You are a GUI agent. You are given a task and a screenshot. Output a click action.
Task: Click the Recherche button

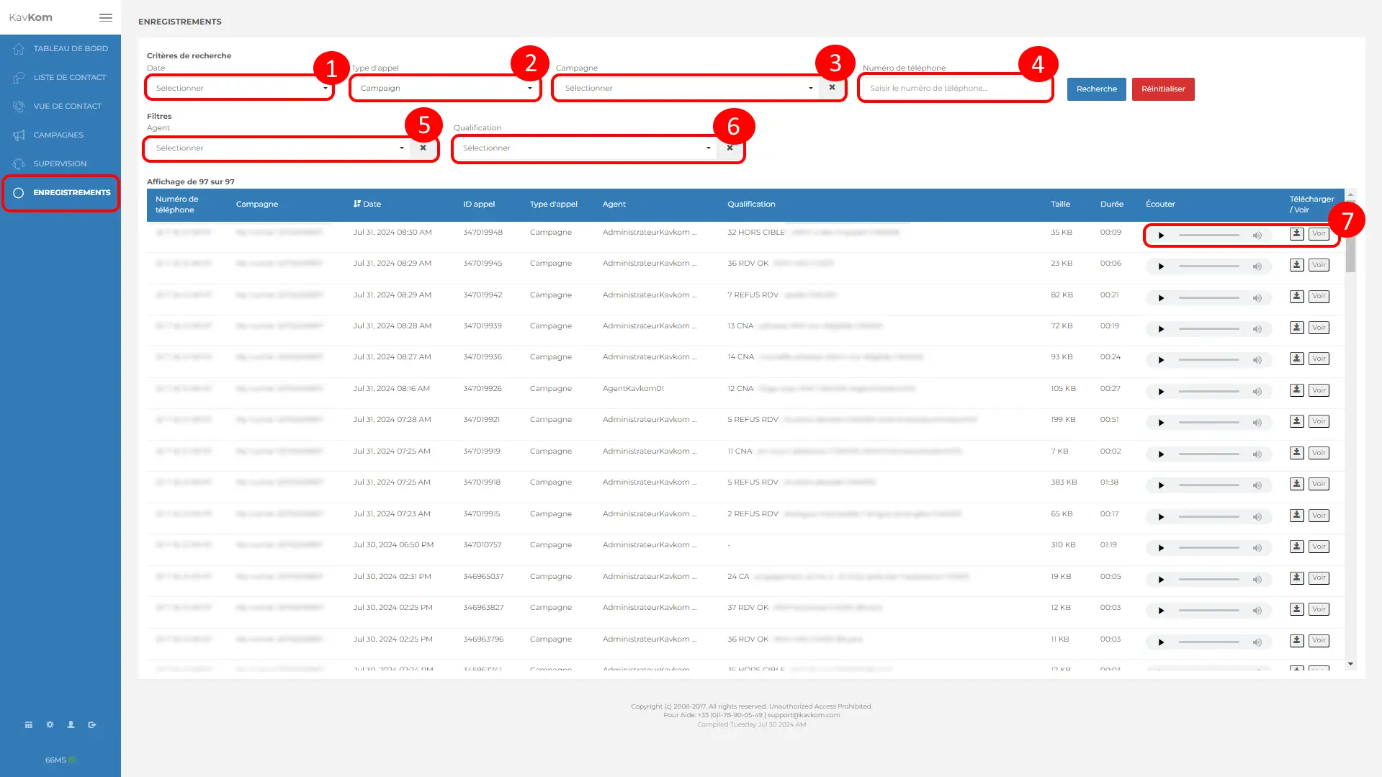tap(1096, 89)
